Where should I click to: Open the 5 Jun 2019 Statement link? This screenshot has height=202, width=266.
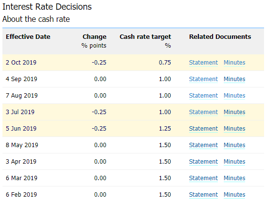tap(203, 129)
